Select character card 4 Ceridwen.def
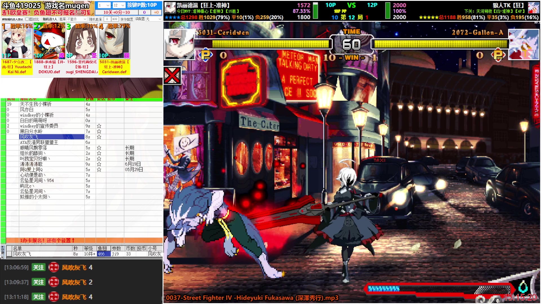The image size is (541, 304). (x=114, y=49)
